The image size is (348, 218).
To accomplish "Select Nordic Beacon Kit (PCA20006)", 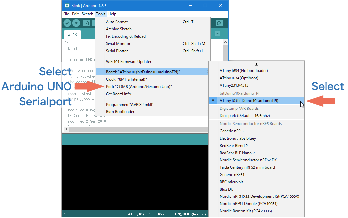I will [257, 211].
